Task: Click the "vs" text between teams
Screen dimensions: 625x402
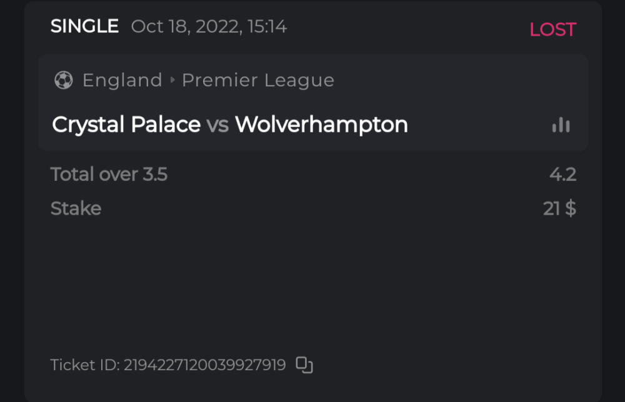Action: [217, 125]
